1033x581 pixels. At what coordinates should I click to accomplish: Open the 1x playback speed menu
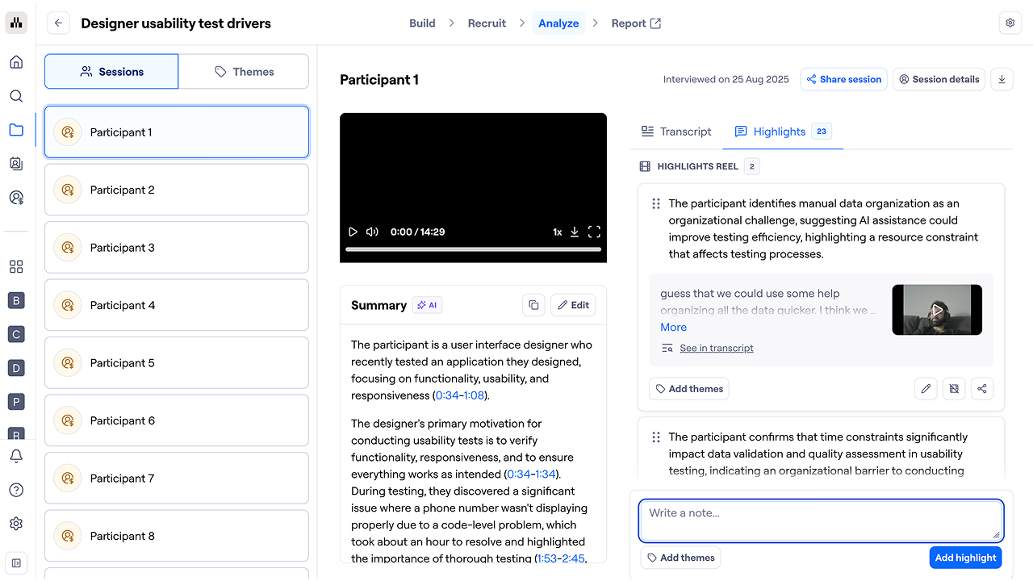(557, 232)
